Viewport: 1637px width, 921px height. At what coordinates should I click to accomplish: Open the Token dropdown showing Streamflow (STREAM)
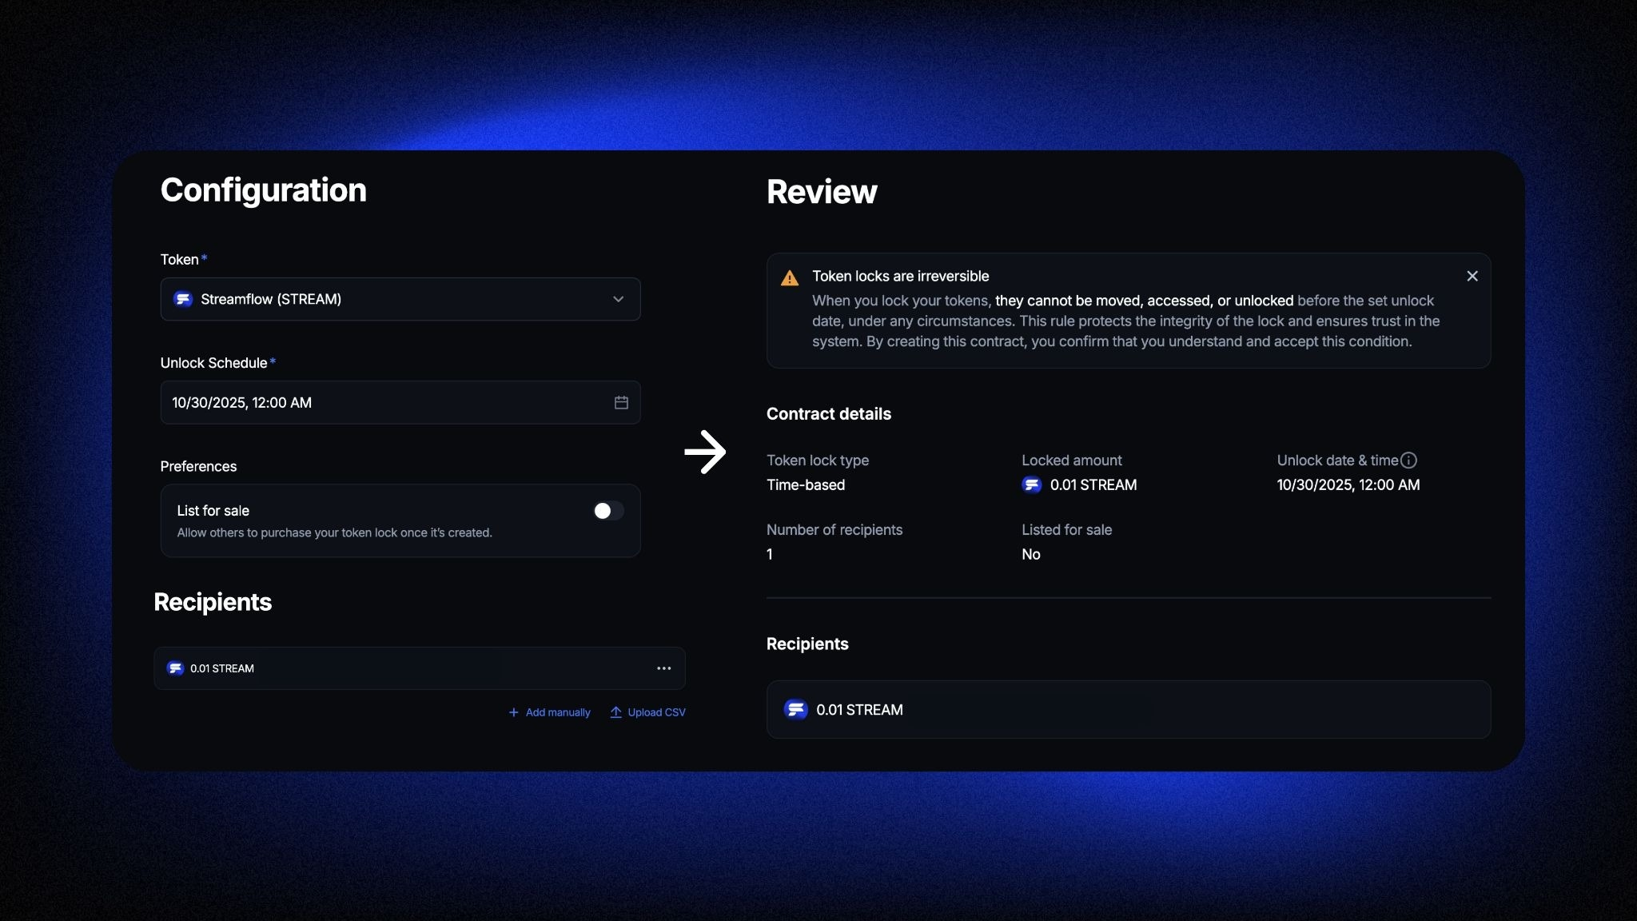coord(400,299)
